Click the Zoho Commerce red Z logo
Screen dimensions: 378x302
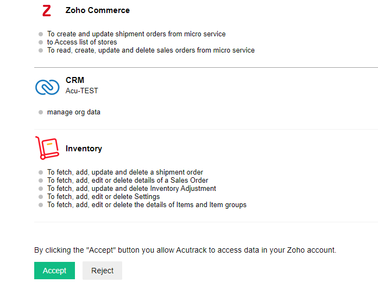47,11
